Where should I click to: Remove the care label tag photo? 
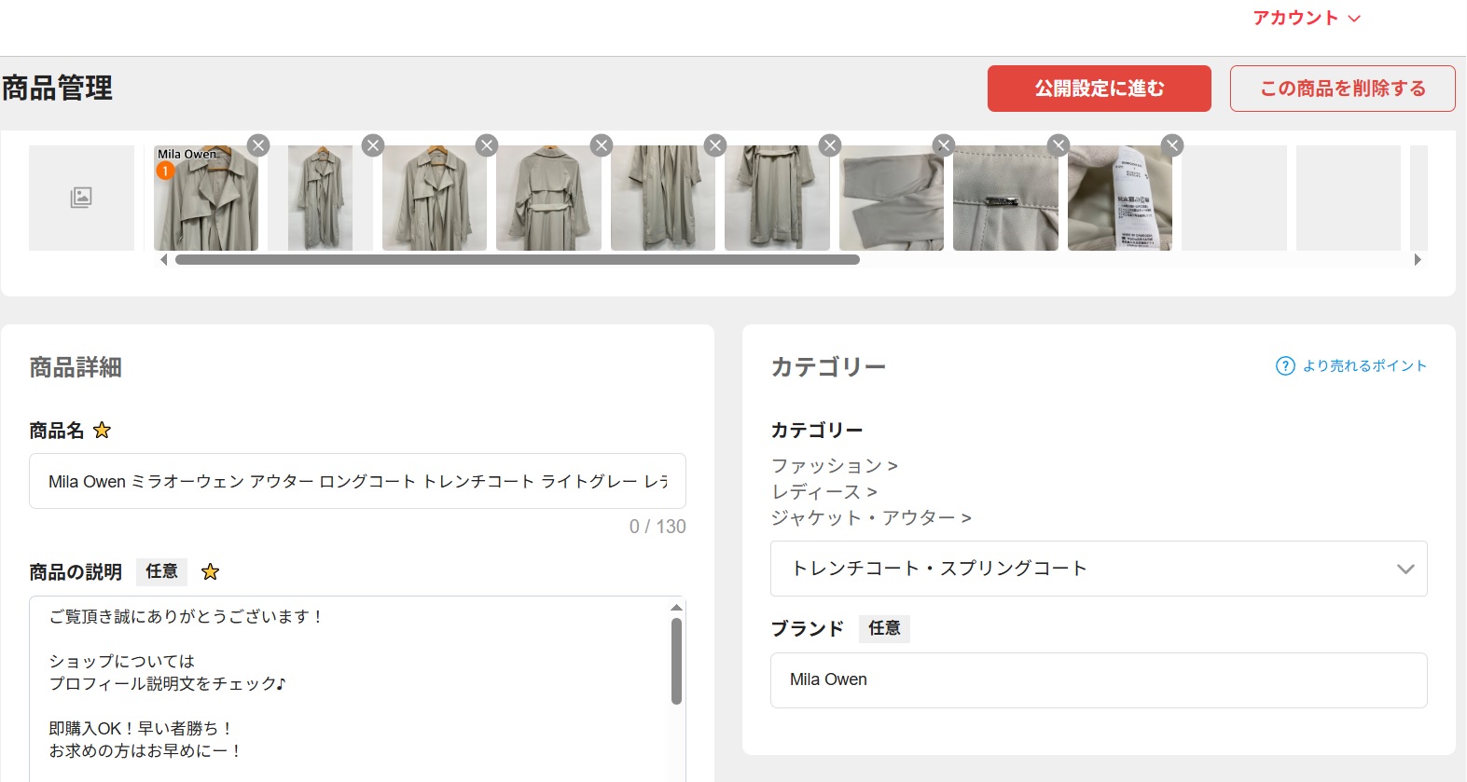click(x=1172, y=145)
